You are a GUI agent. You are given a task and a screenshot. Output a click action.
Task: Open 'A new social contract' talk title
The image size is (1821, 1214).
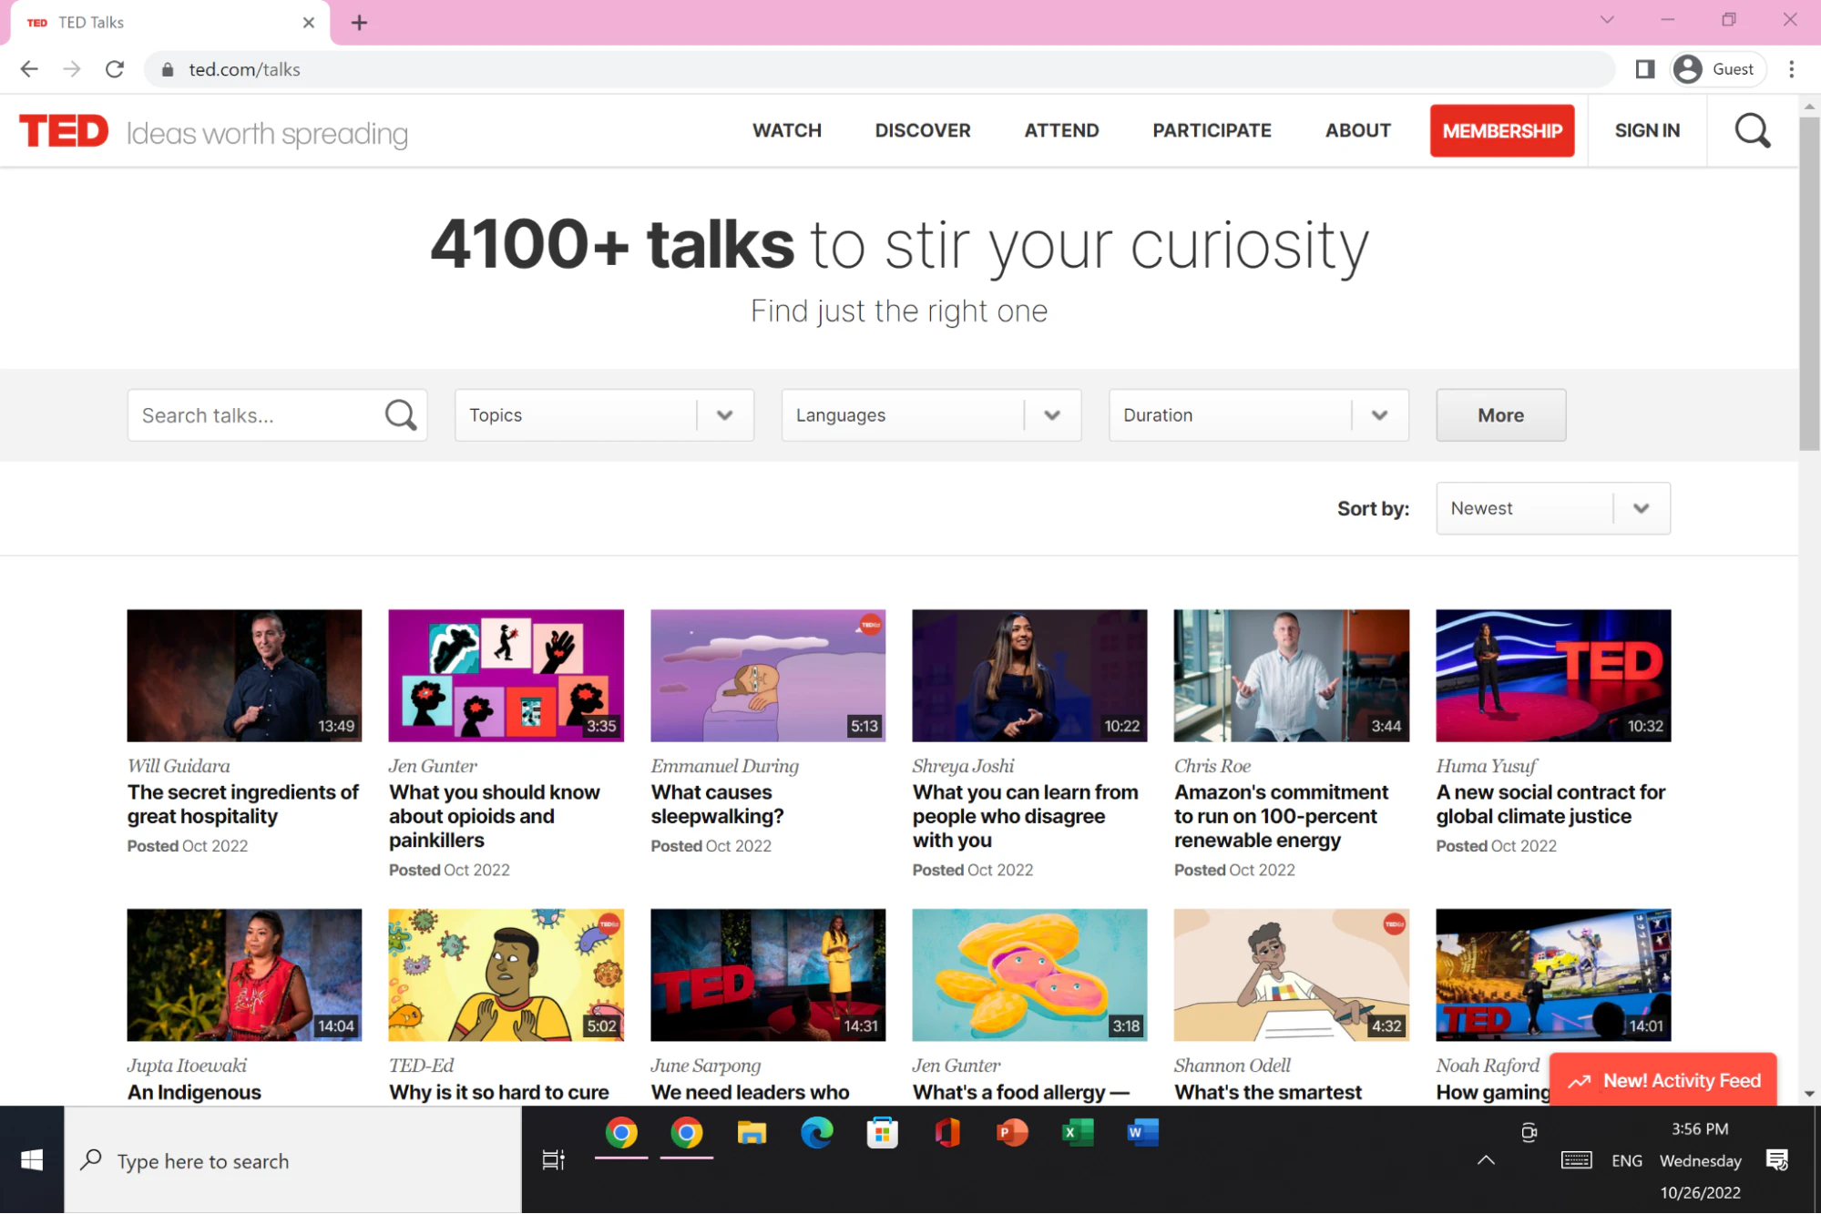(x=1550, y=804)
